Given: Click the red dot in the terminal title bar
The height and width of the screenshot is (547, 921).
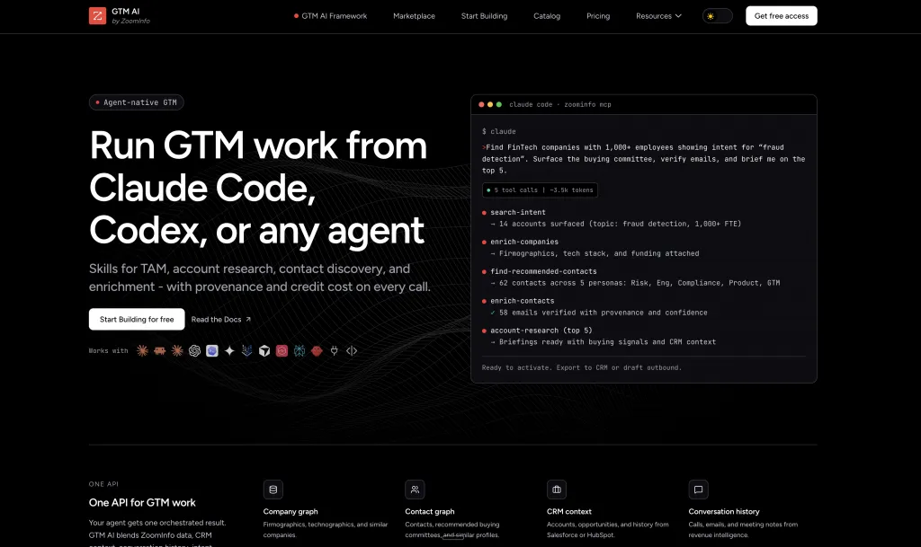Looking at the screenshot, I should click(481, 104).
